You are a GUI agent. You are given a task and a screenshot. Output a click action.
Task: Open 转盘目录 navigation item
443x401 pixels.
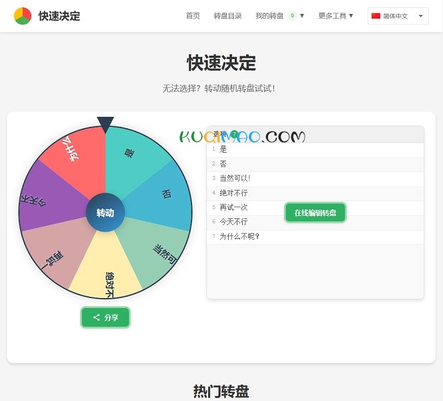click(x=227, y=16)
